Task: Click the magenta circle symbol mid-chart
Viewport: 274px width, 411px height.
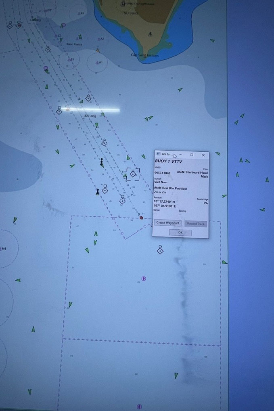Action: tap(144, 279)
